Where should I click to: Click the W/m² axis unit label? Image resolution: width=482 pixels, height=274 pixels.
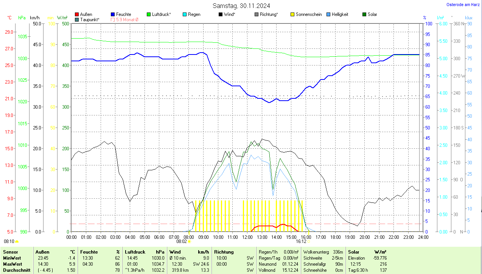[x=62, y=18]
